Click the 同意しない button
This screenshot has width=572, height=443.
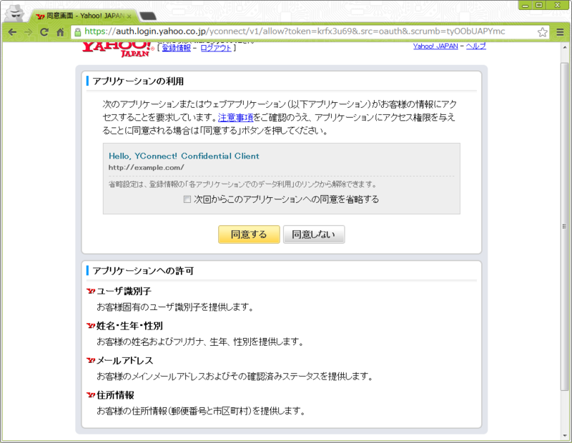pyautogui.click(x=314, y=234)
